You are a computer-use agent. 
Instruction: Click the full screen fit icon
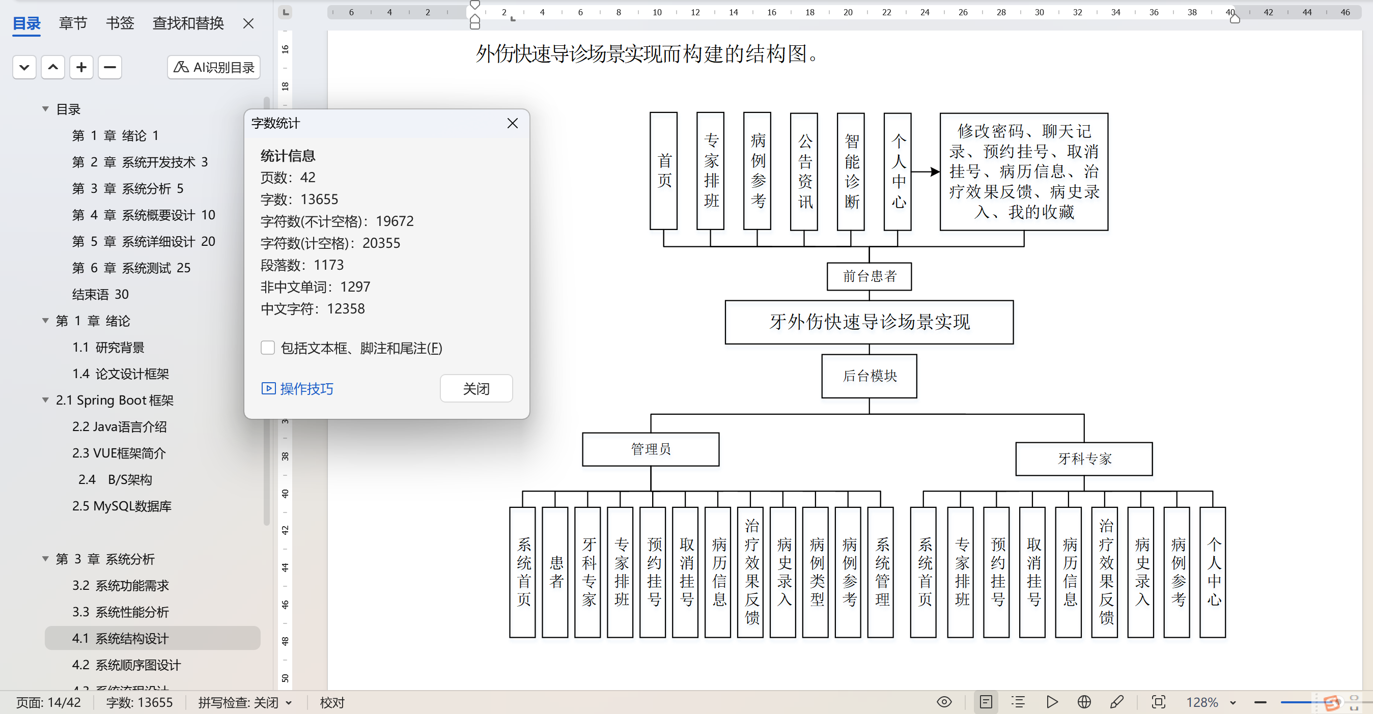click(1158, 702)
